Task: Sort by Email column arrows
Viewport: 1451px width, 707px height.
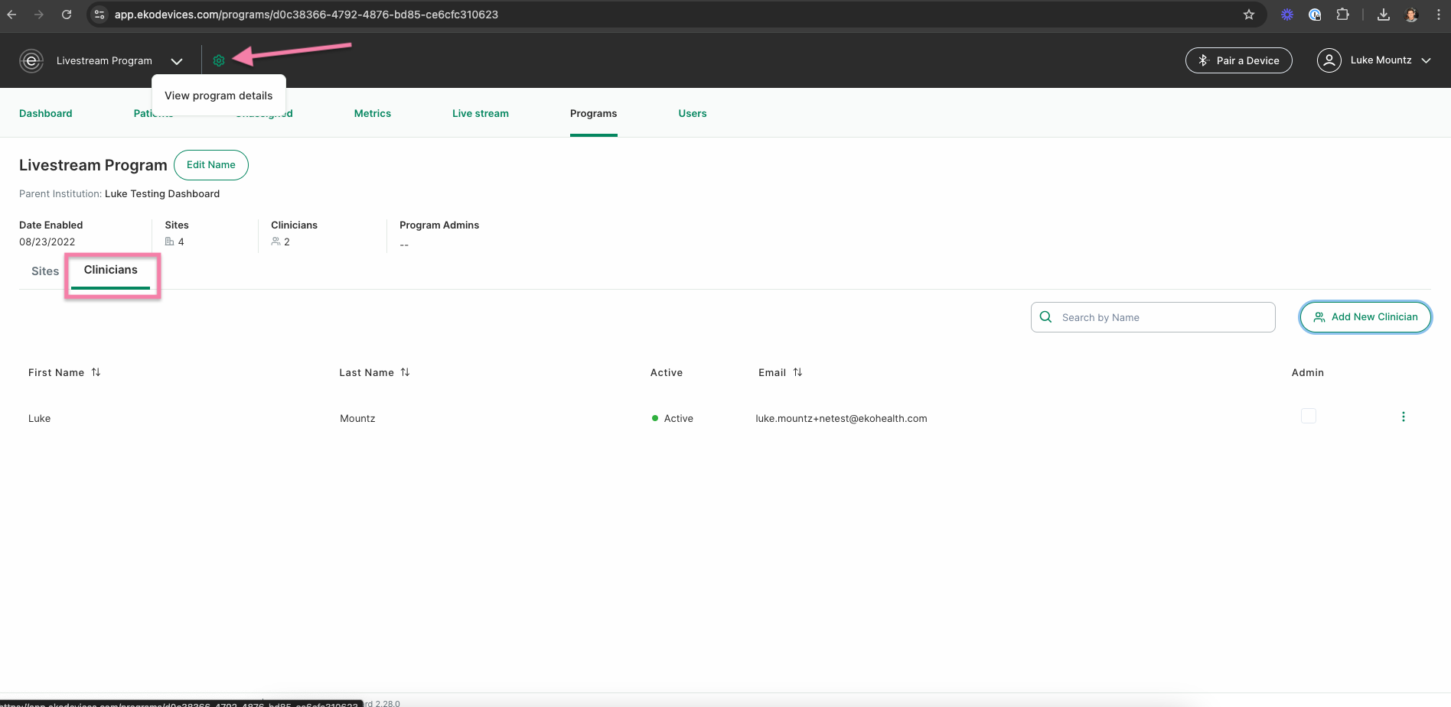Action: pos(797,372)
